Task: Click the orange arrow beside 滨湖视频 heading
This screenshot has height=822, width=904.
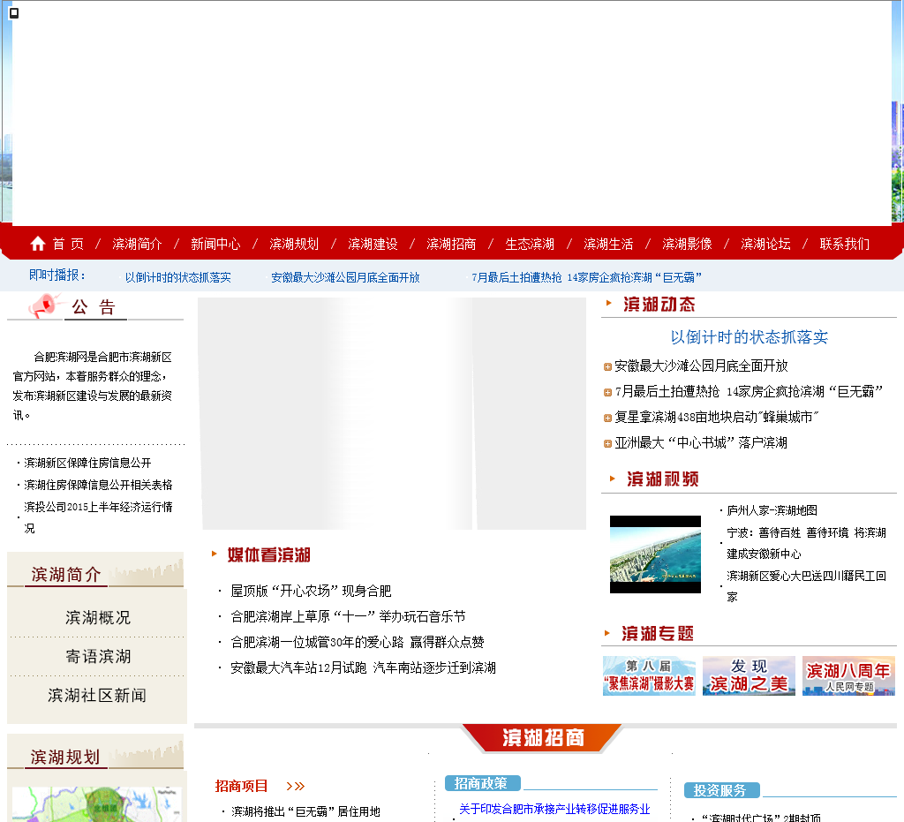Action: [613, 479]
